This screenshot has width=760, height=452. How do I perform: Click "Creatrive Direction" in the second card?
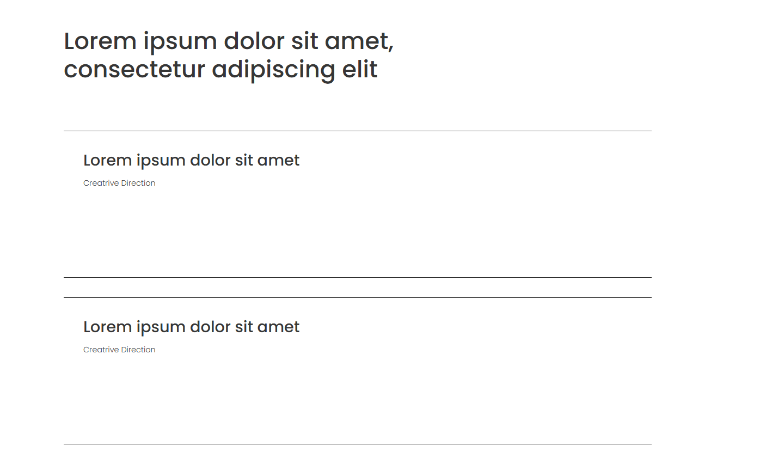point(119,350)
